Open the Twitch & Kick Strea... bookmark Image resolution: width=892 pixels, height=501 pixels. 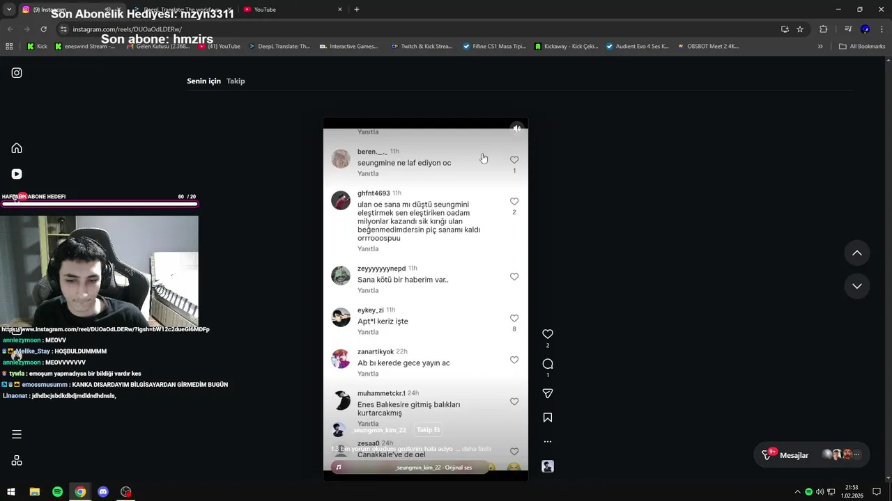pos(422,47)
